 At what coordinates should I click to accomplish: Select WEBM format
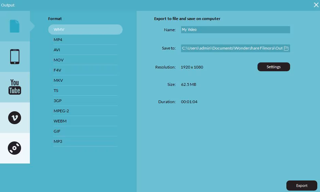[x=85, y=121]
